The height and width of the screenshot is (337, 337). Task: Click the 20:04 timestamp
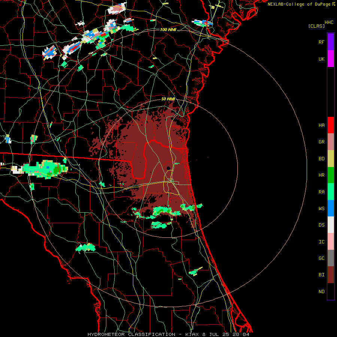(241, 334)
